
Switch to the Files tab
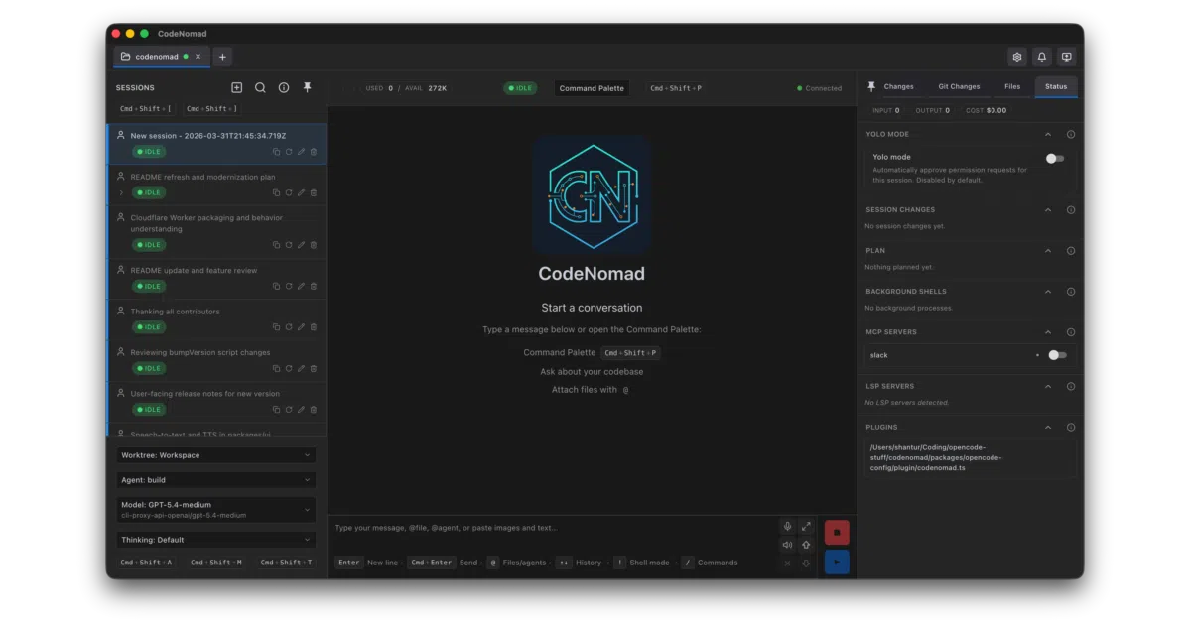click(x=1012, y=87)
